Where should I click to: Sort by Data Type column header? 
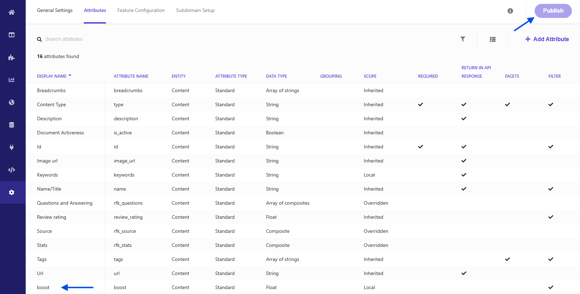[x=277, y=76]
